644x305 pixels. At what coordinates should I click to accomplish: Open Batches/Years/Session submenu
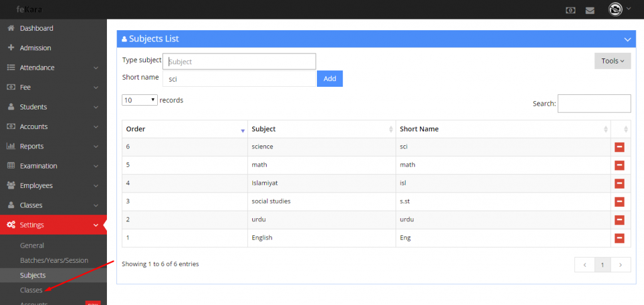54,260
